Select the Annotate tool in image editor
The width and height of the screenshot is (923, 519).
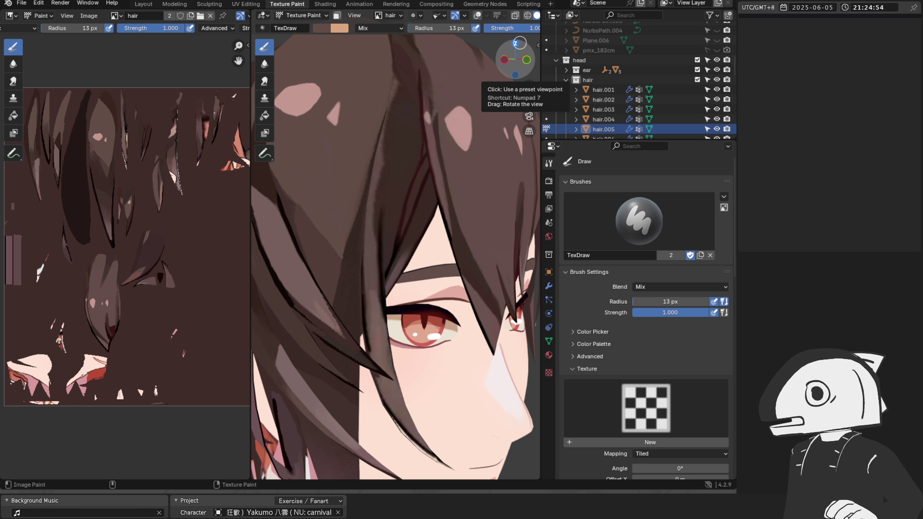point(13,154)
